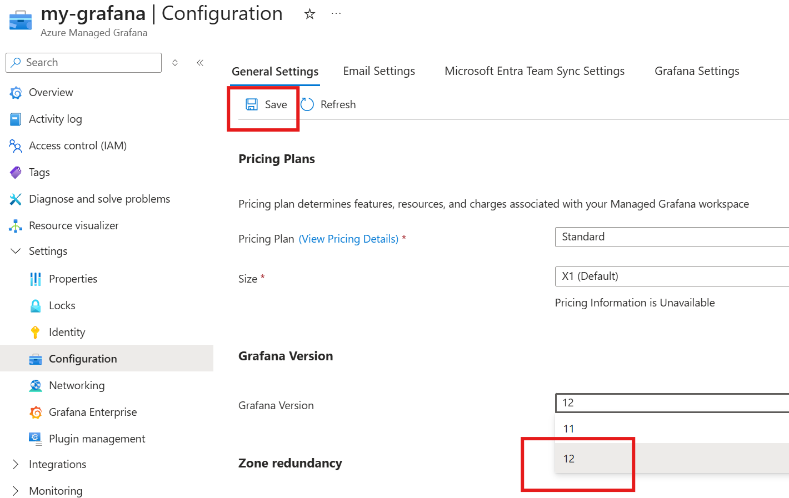
Task: Open Access control (IAM) page
Action: [x=77, y=145]
